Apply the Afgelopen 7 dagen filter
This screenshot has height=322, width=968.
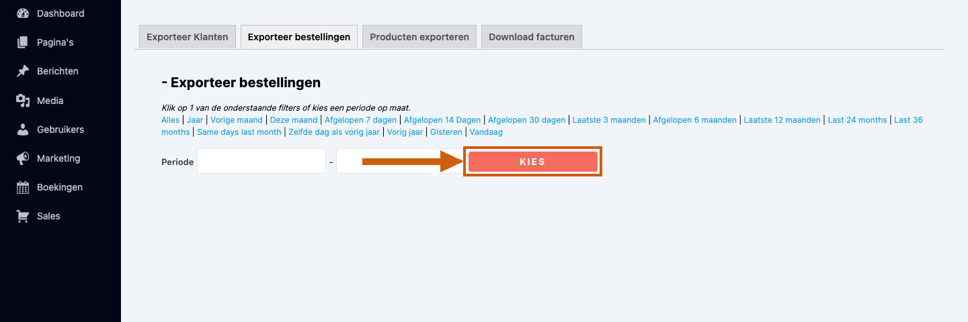click(360, 120)
